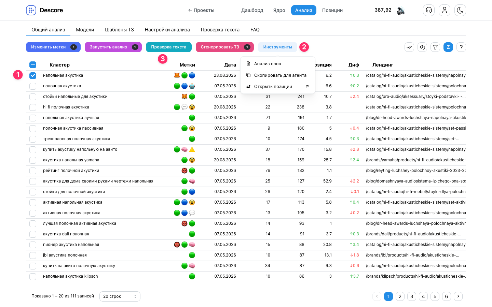The height and width of the screenshot is (307, 492).
Task: Check the напольная акустика klipsch row
Action: [33, 277]
